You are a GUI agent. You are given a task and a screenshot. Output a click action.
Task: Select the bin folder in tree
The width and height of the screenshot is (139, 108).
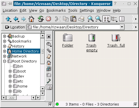click(x=18, y=66)
